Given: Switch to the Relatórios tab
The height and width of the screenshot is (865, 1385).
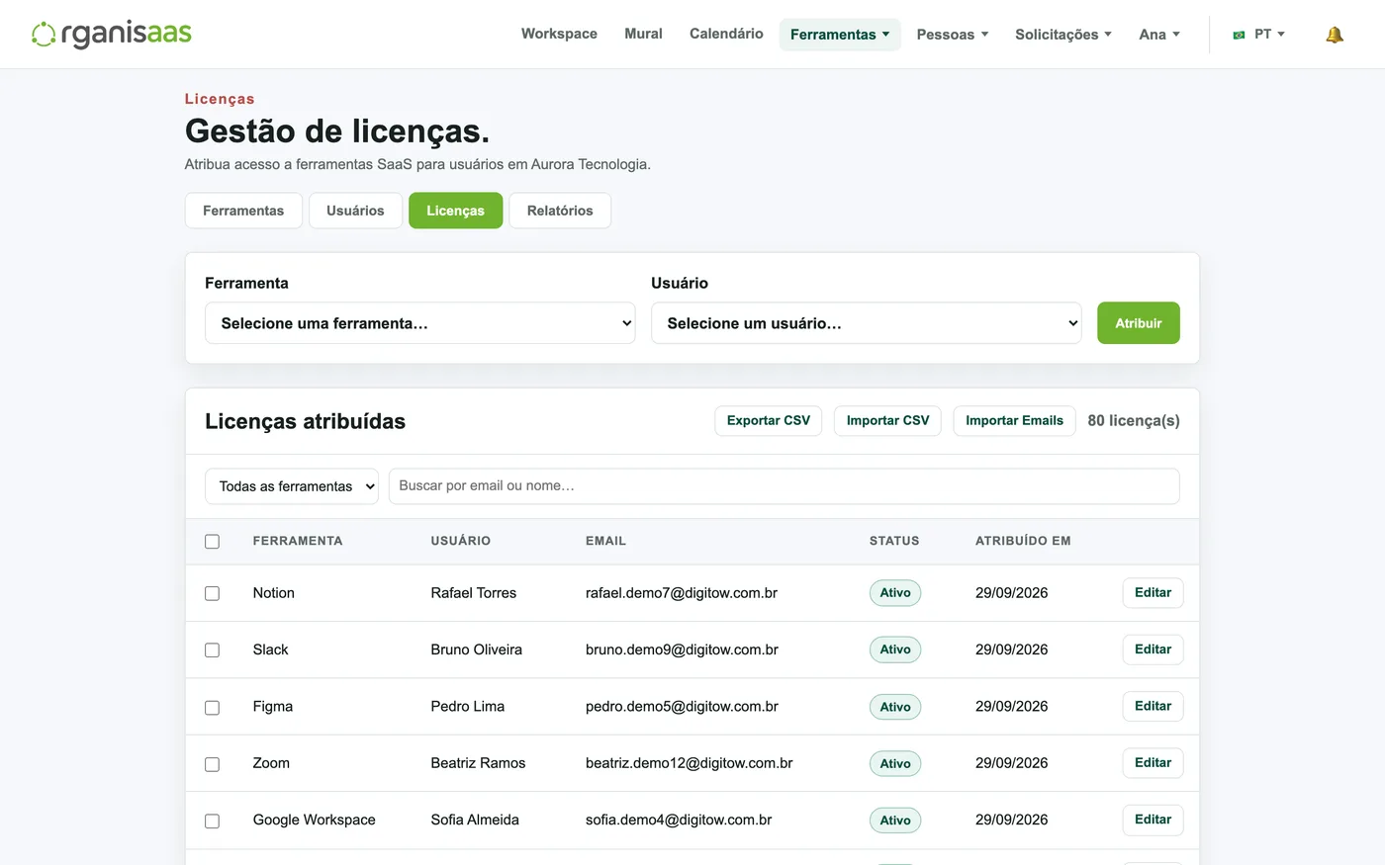Looking at the screenshot, I should (x=560, y=211).
